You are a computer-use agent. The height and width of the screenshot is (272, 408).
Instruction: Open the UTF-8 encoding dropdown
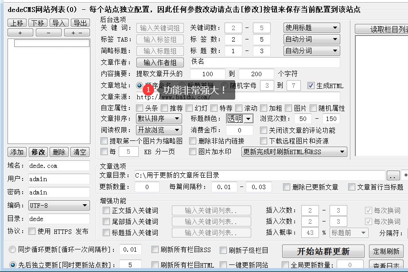pos(59,206)
